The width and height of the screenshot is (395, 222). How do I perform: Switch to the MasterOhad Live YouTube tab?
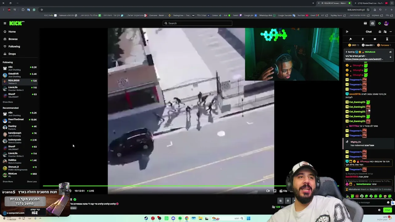pyautogui.click(x=370, y=3)
